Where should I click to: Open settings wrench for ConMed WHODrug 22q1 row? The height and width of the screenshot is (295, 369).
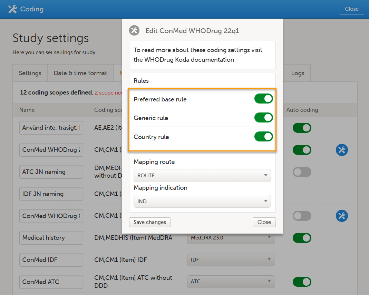coord(341,150)
